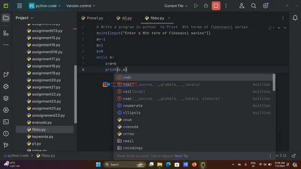Screen dimensions: 301x169
Task: Close the fibbo.py tab
Action: [169, 18]
